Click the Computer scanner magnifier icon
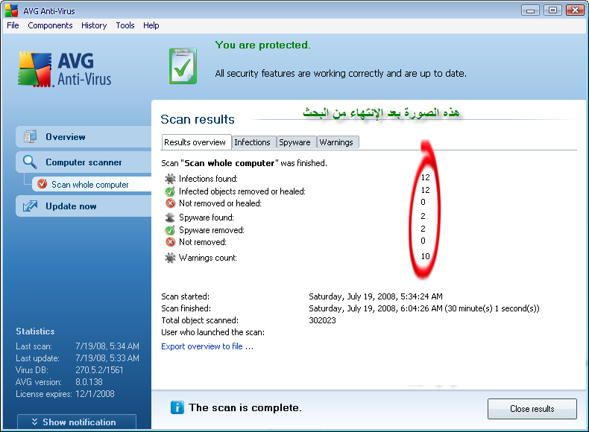Viewport: 589px width, 432px height. (30, 162)
